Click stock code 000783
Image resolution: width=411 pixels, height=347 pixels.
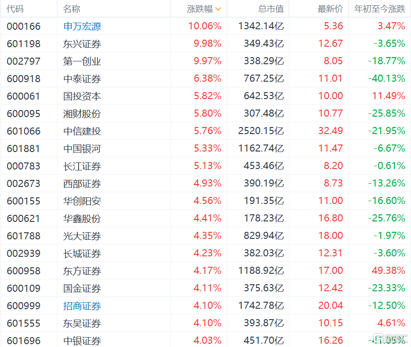tap(24, 166)
